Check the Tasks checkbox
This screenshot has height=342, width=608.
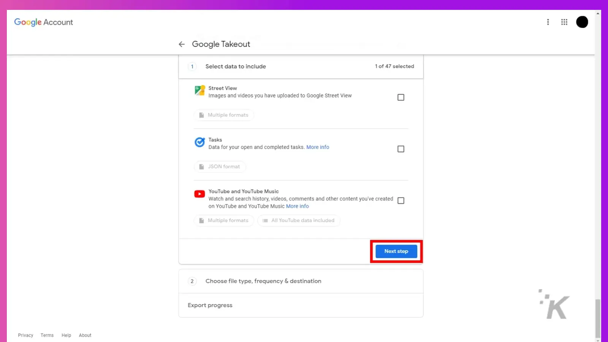tap(401, 149)
